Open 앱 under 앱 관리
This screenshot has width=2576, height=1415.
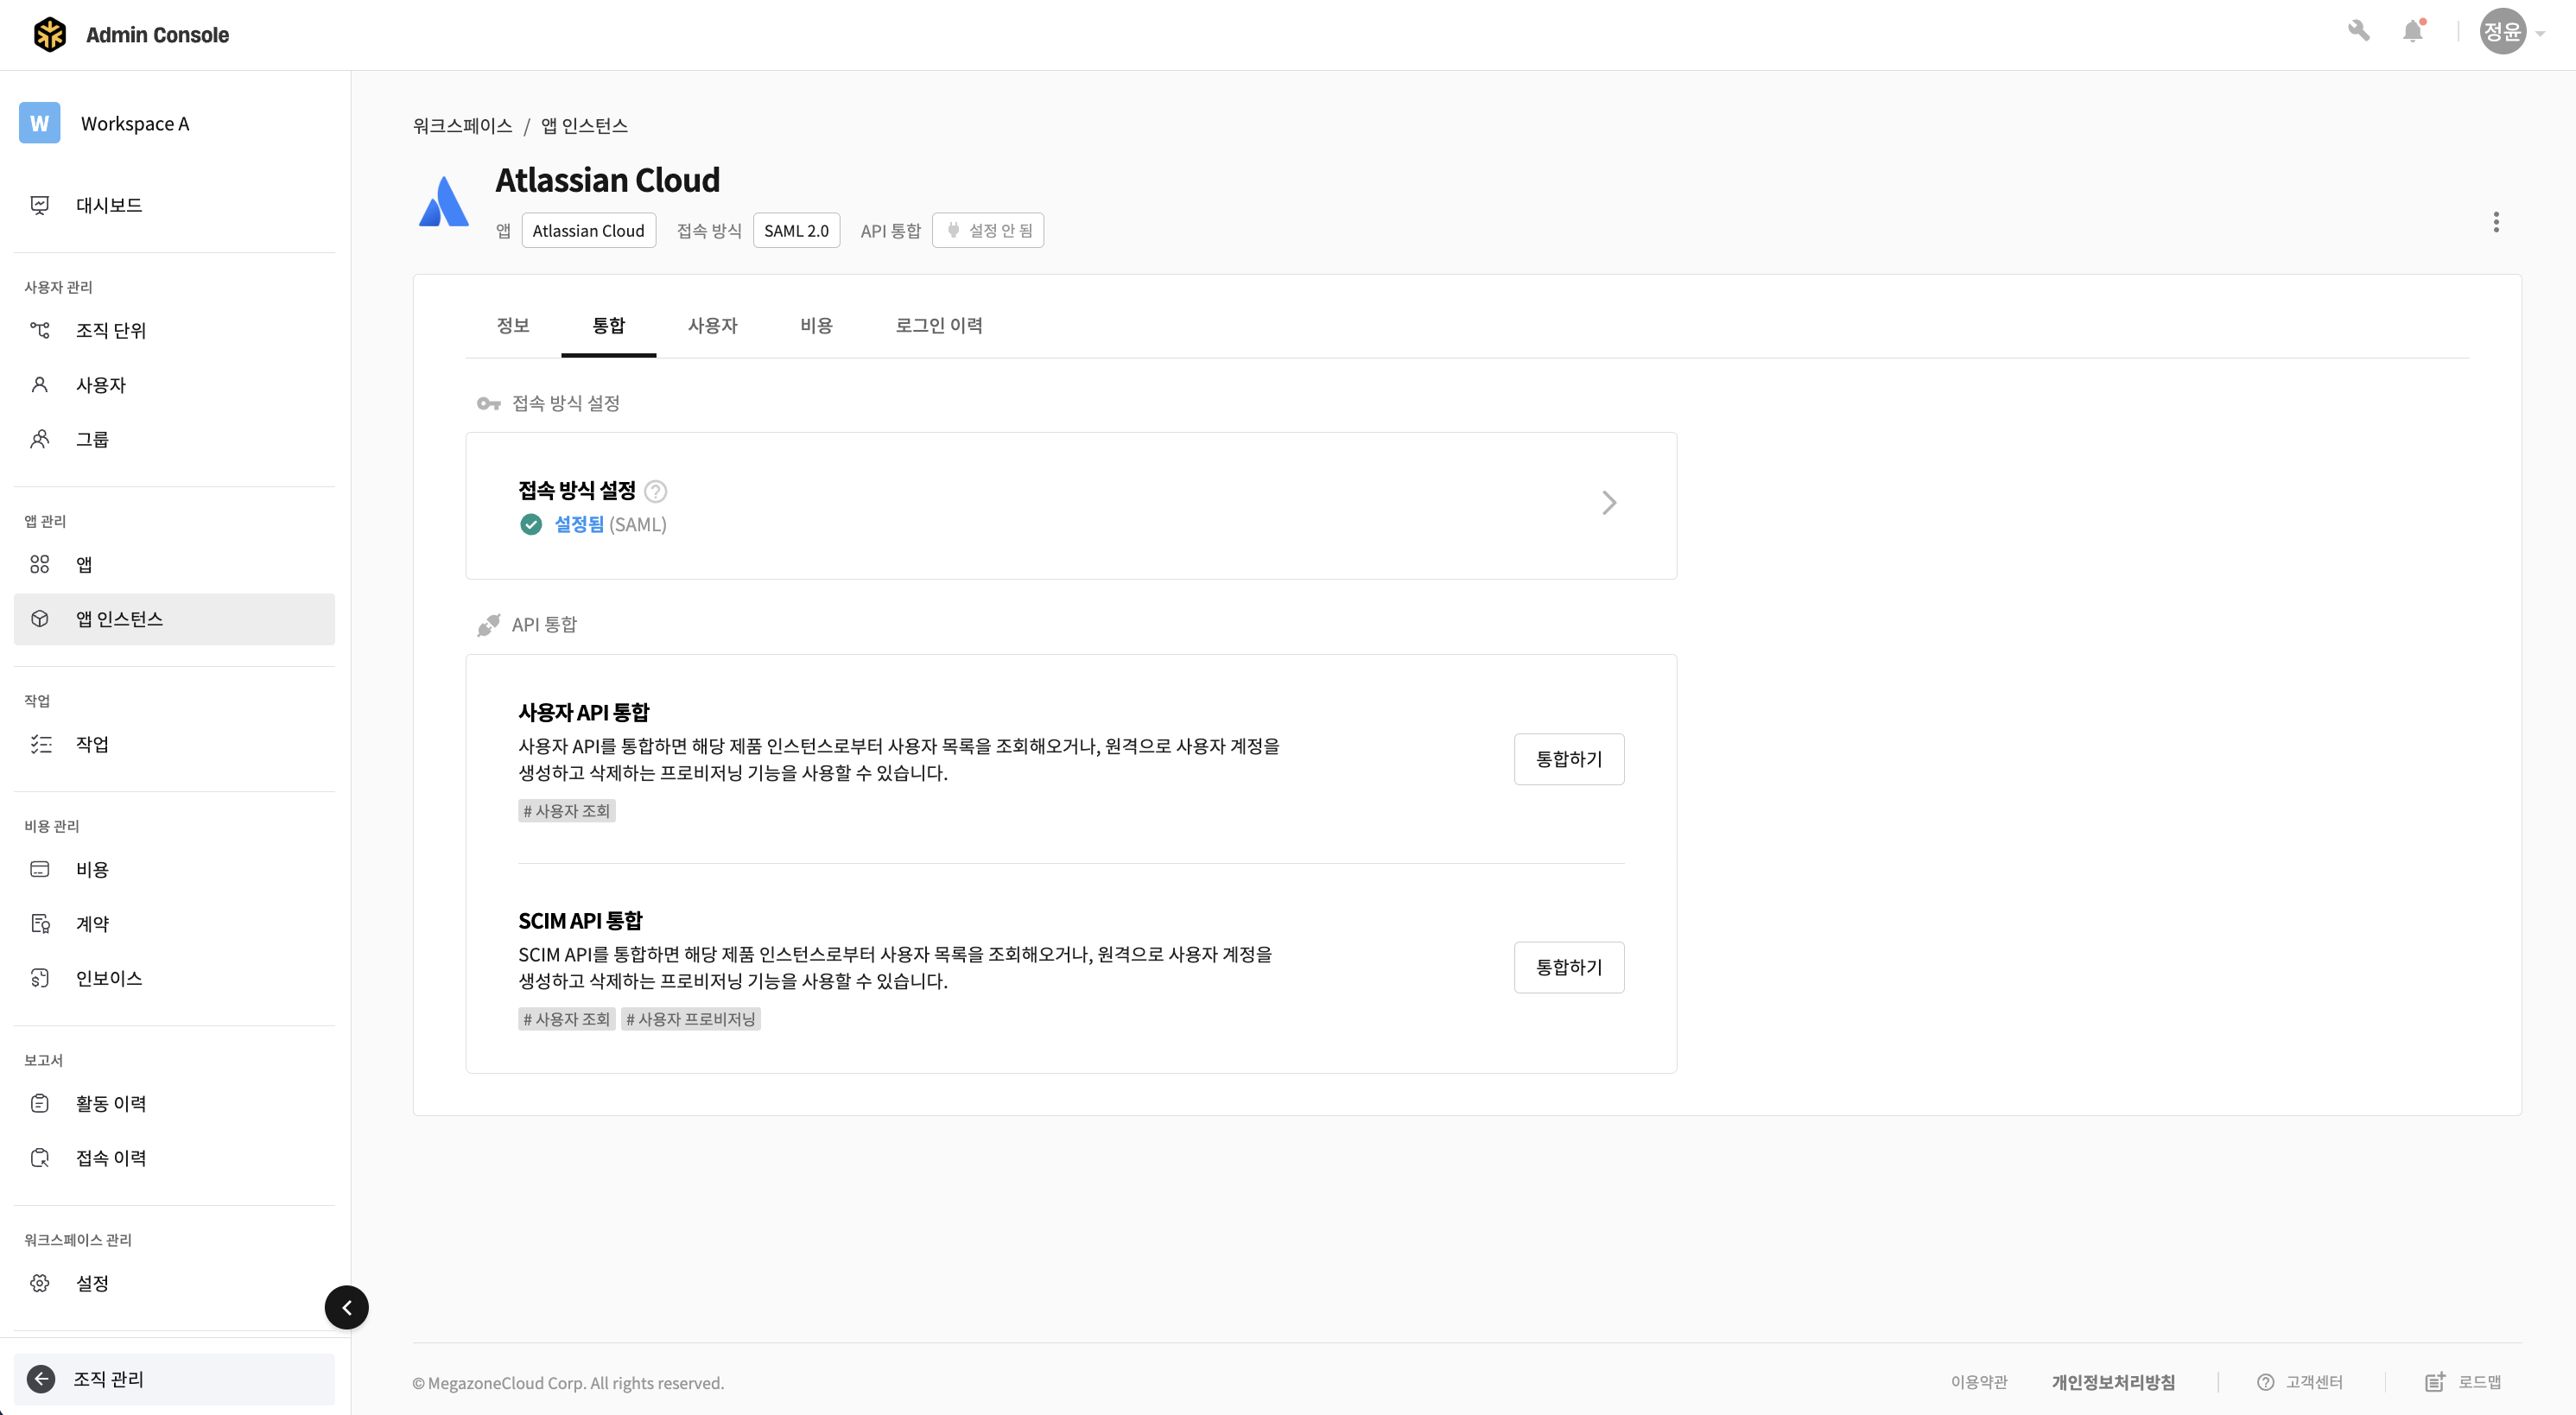(x=174, y=565)
